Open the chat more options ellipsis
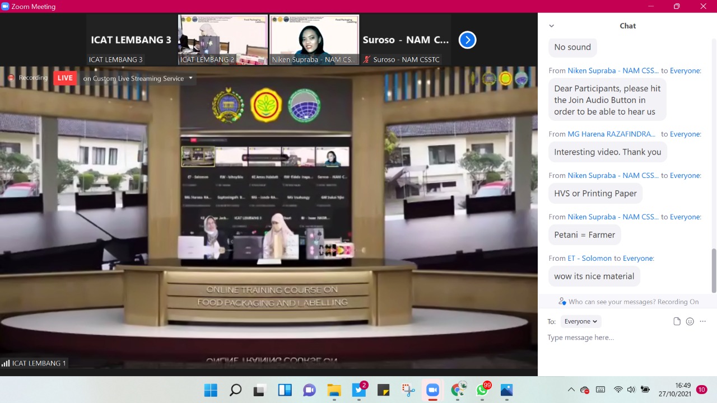This screenshot has width=717, height=403. coord(702,321)
